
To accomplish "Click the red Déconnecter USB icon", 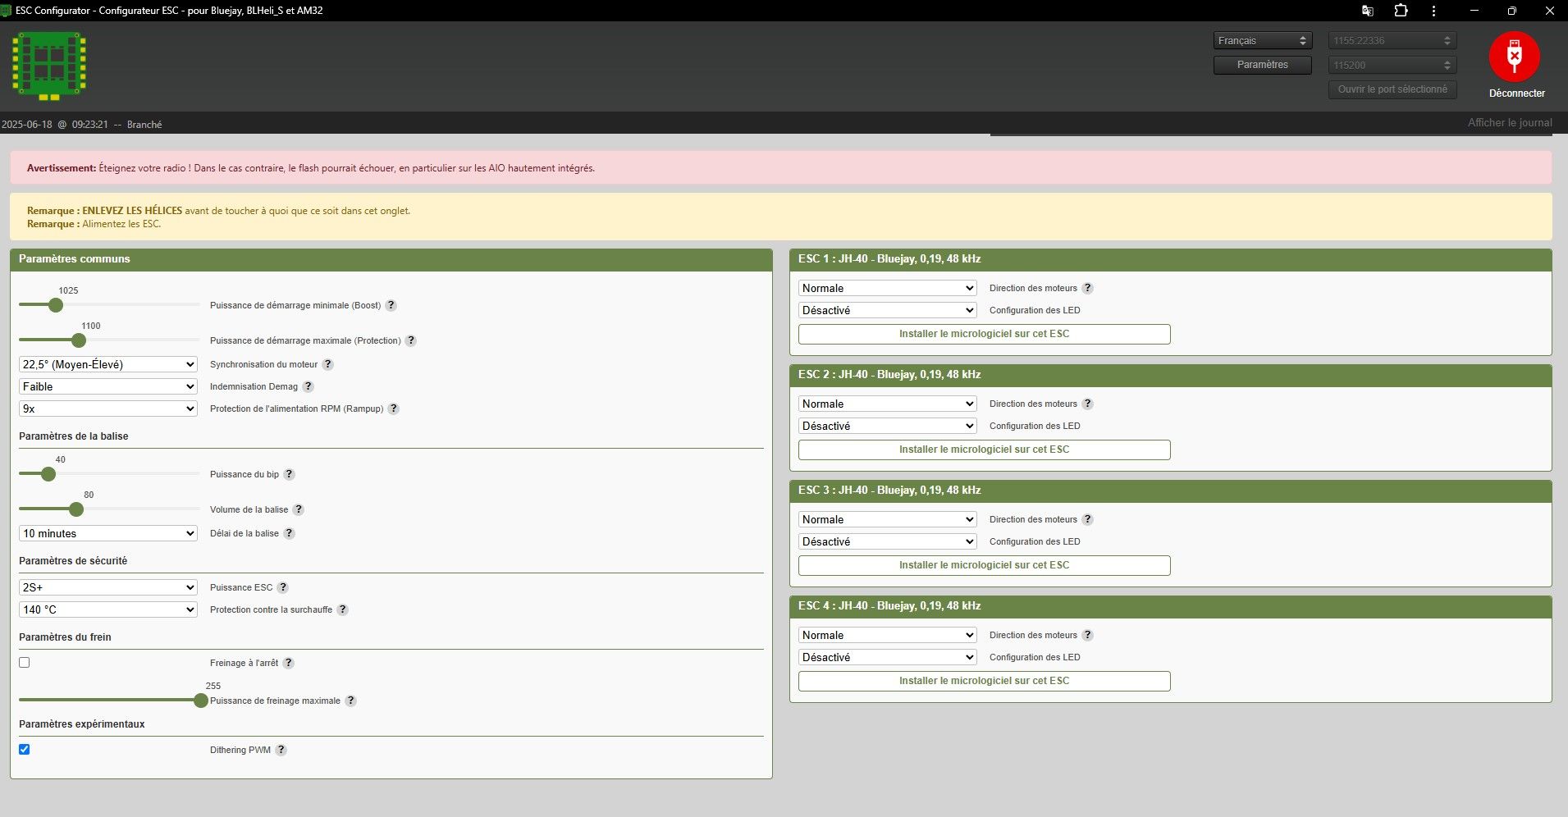I will tap(1514, 57).
